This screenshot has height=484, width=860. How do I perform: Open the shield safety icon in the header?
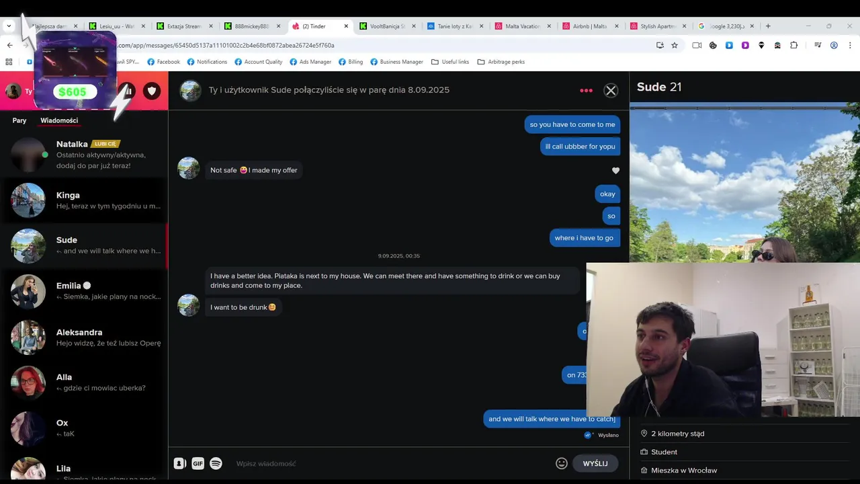pyautogui.click(x=152, y=91)
